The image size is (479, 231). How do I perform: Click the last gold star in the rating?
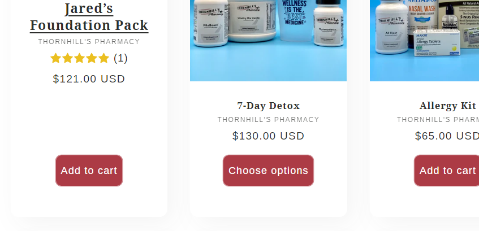(103, 58)
